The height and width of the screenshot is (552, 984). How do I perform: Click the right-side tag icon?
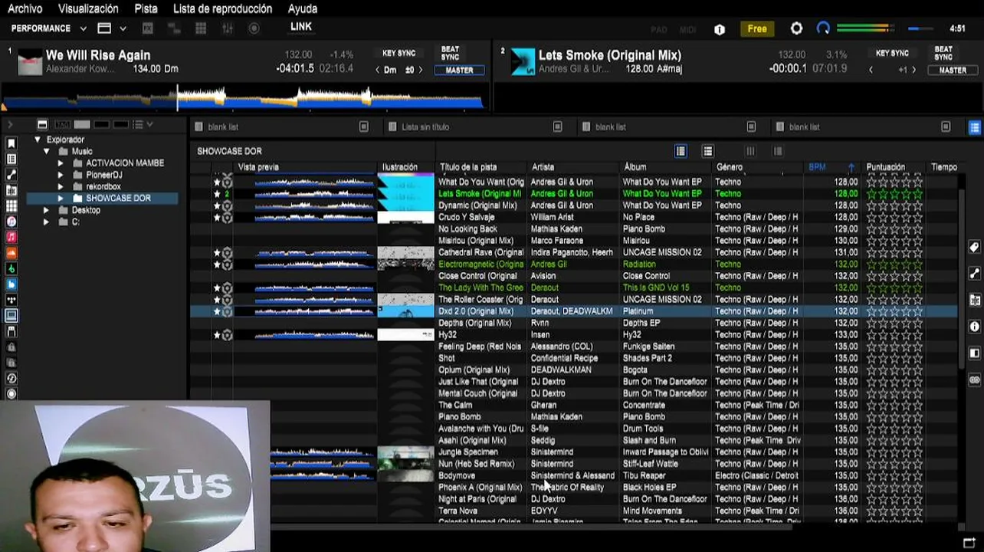974,247
